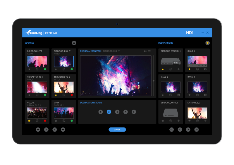The height and width of the screenshot is (165, 234).
Task: Open settings gear for BIRDDOG_MINI_8
Action: 171,121
